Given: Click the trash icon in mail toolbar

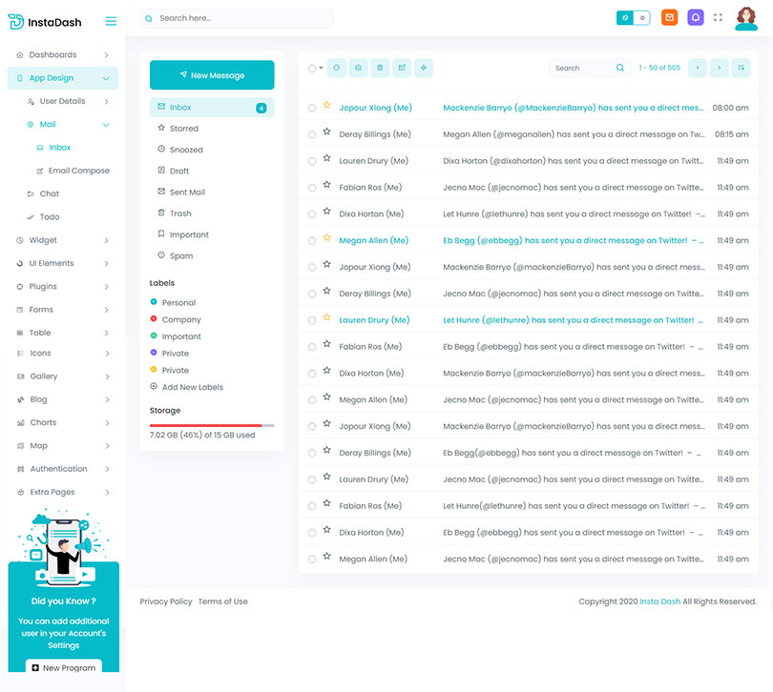Looking at the screenshot, I should (x=380, y=68).
